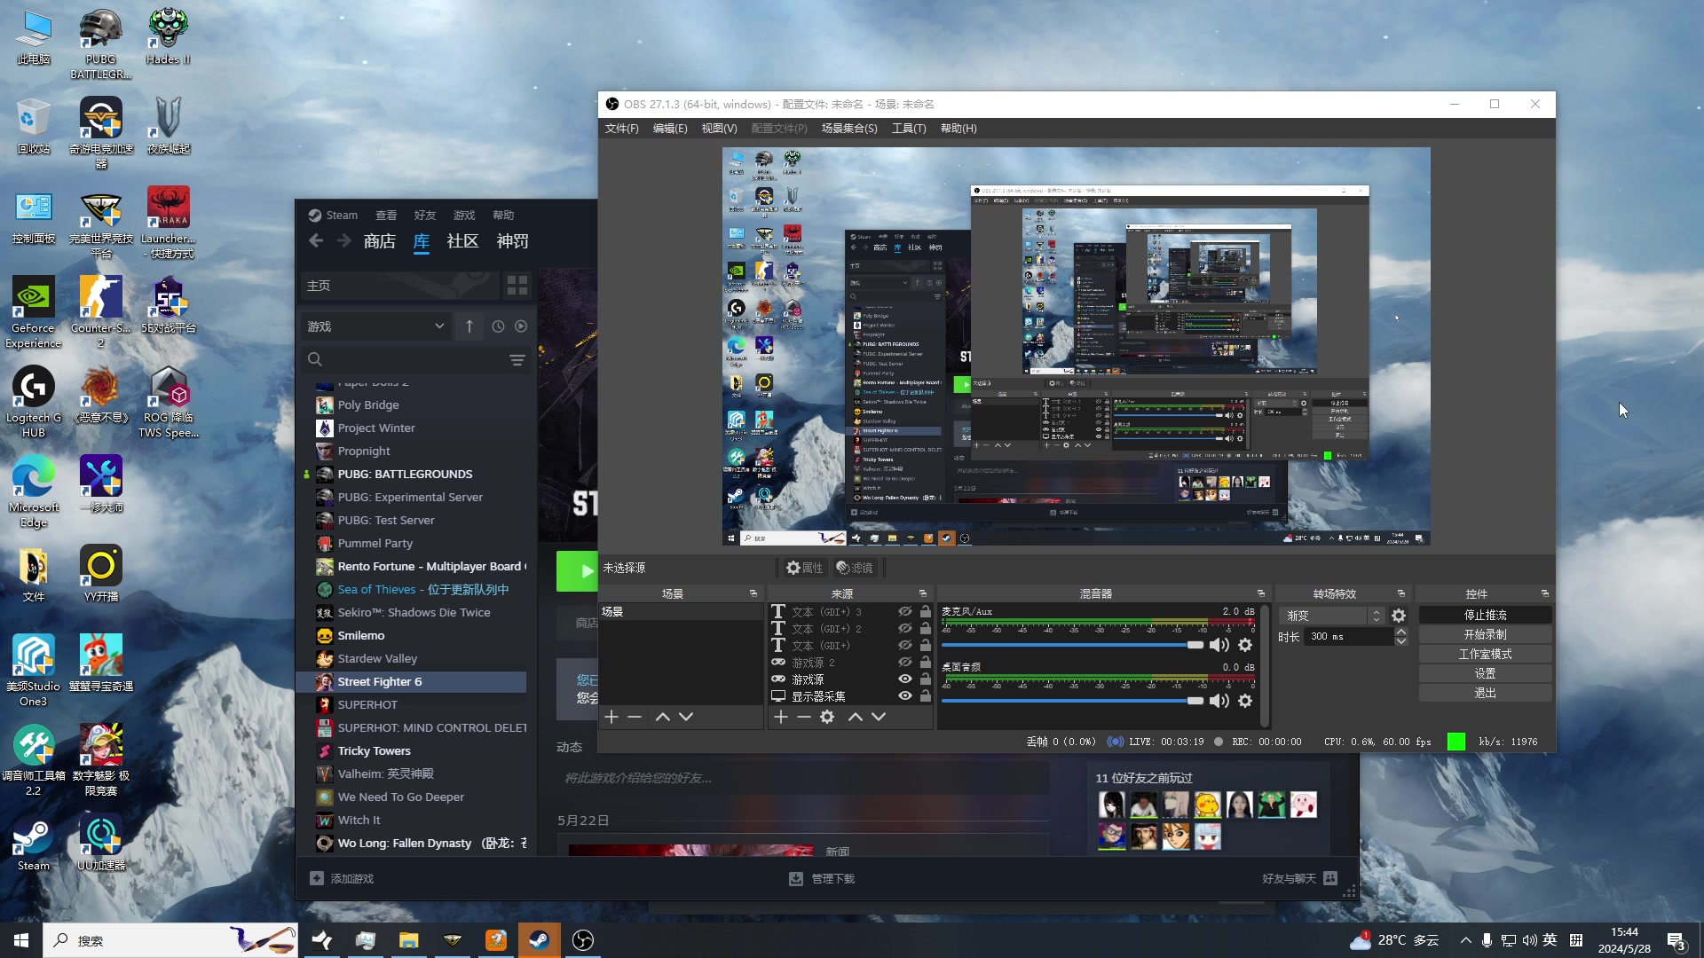Switch to the 商店 tab in Steam
The width and height of the screenshot is (1704, 958).
(x=380, y=241)
